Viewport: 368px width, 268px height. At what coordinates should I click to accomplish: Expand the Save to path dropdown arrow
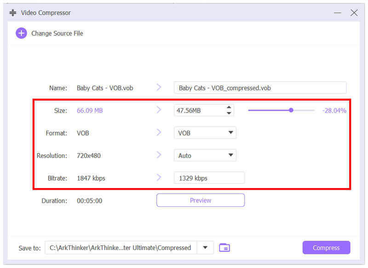point(205,247)
